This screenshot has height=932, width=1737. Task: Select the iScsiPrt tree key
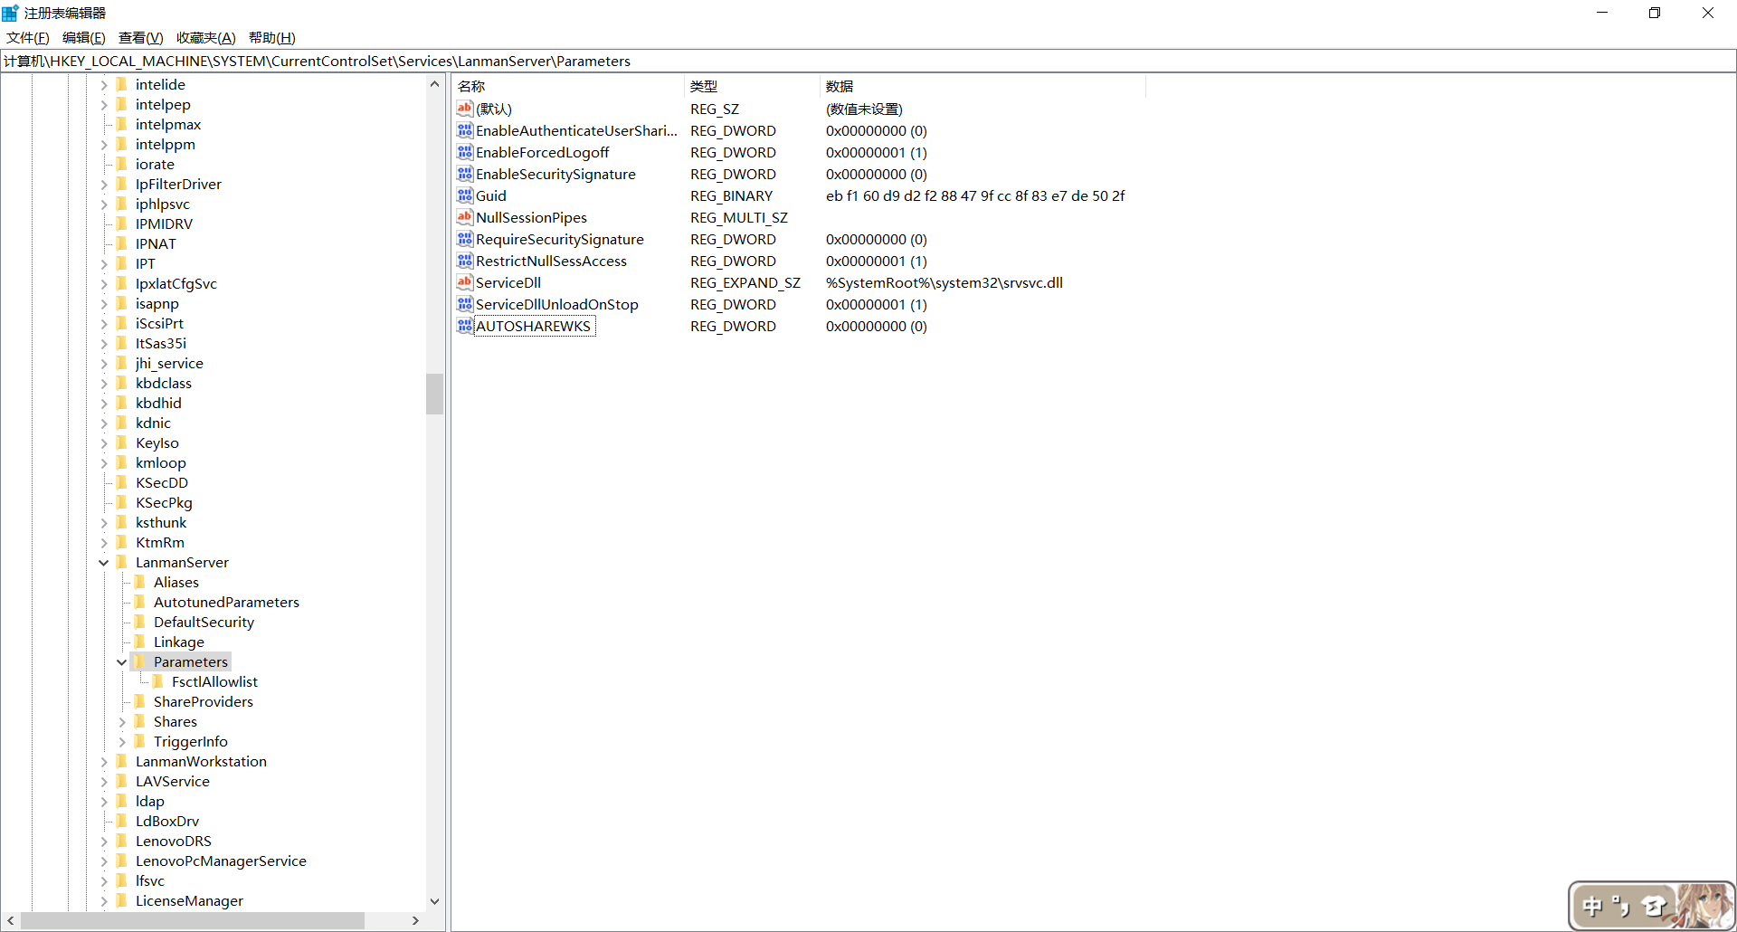click(159, 323)
